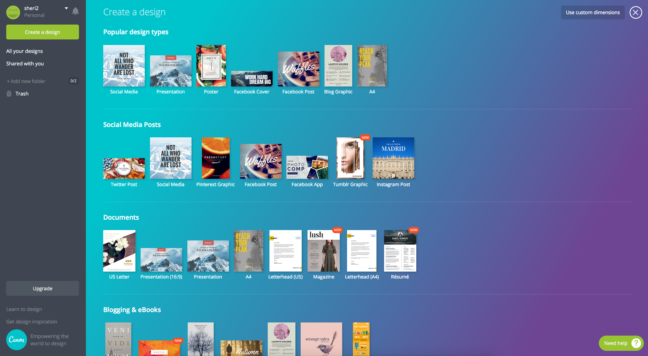Click Use custom dimensions button
648x356 pixels.
[593, 12]
